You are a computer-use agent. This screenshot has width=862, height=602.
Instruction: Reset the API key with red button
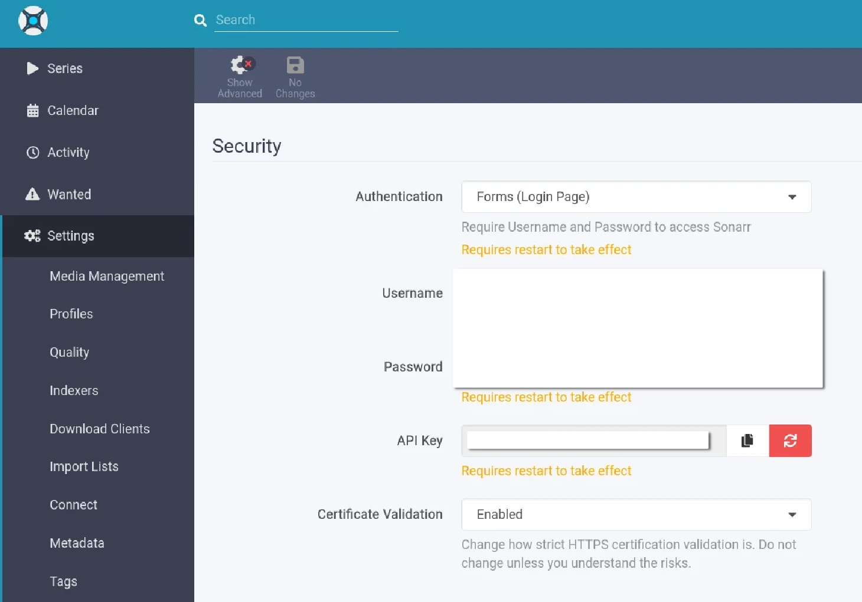790,440
